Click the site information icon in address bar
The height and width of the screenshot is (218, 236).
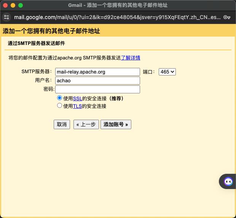pos(6,17)
